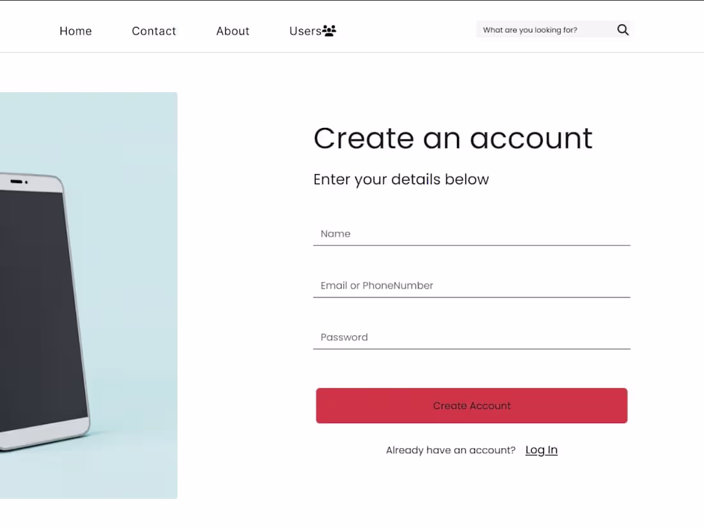This screenshot has height=528, width=704.
Task: Open the Contact page
Action: [x=154, y=31]
